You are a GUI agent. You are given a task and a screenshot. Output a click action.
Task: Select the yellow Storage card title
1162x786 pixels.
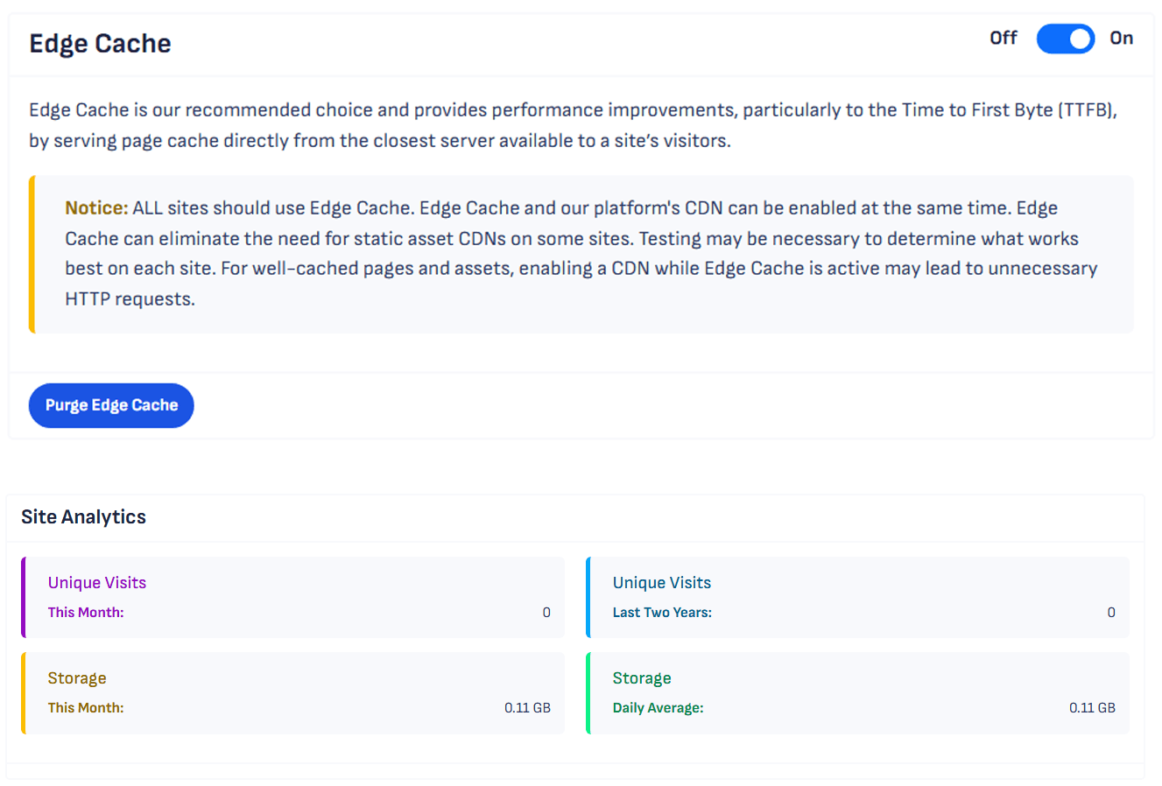click(x=77, y=678)
